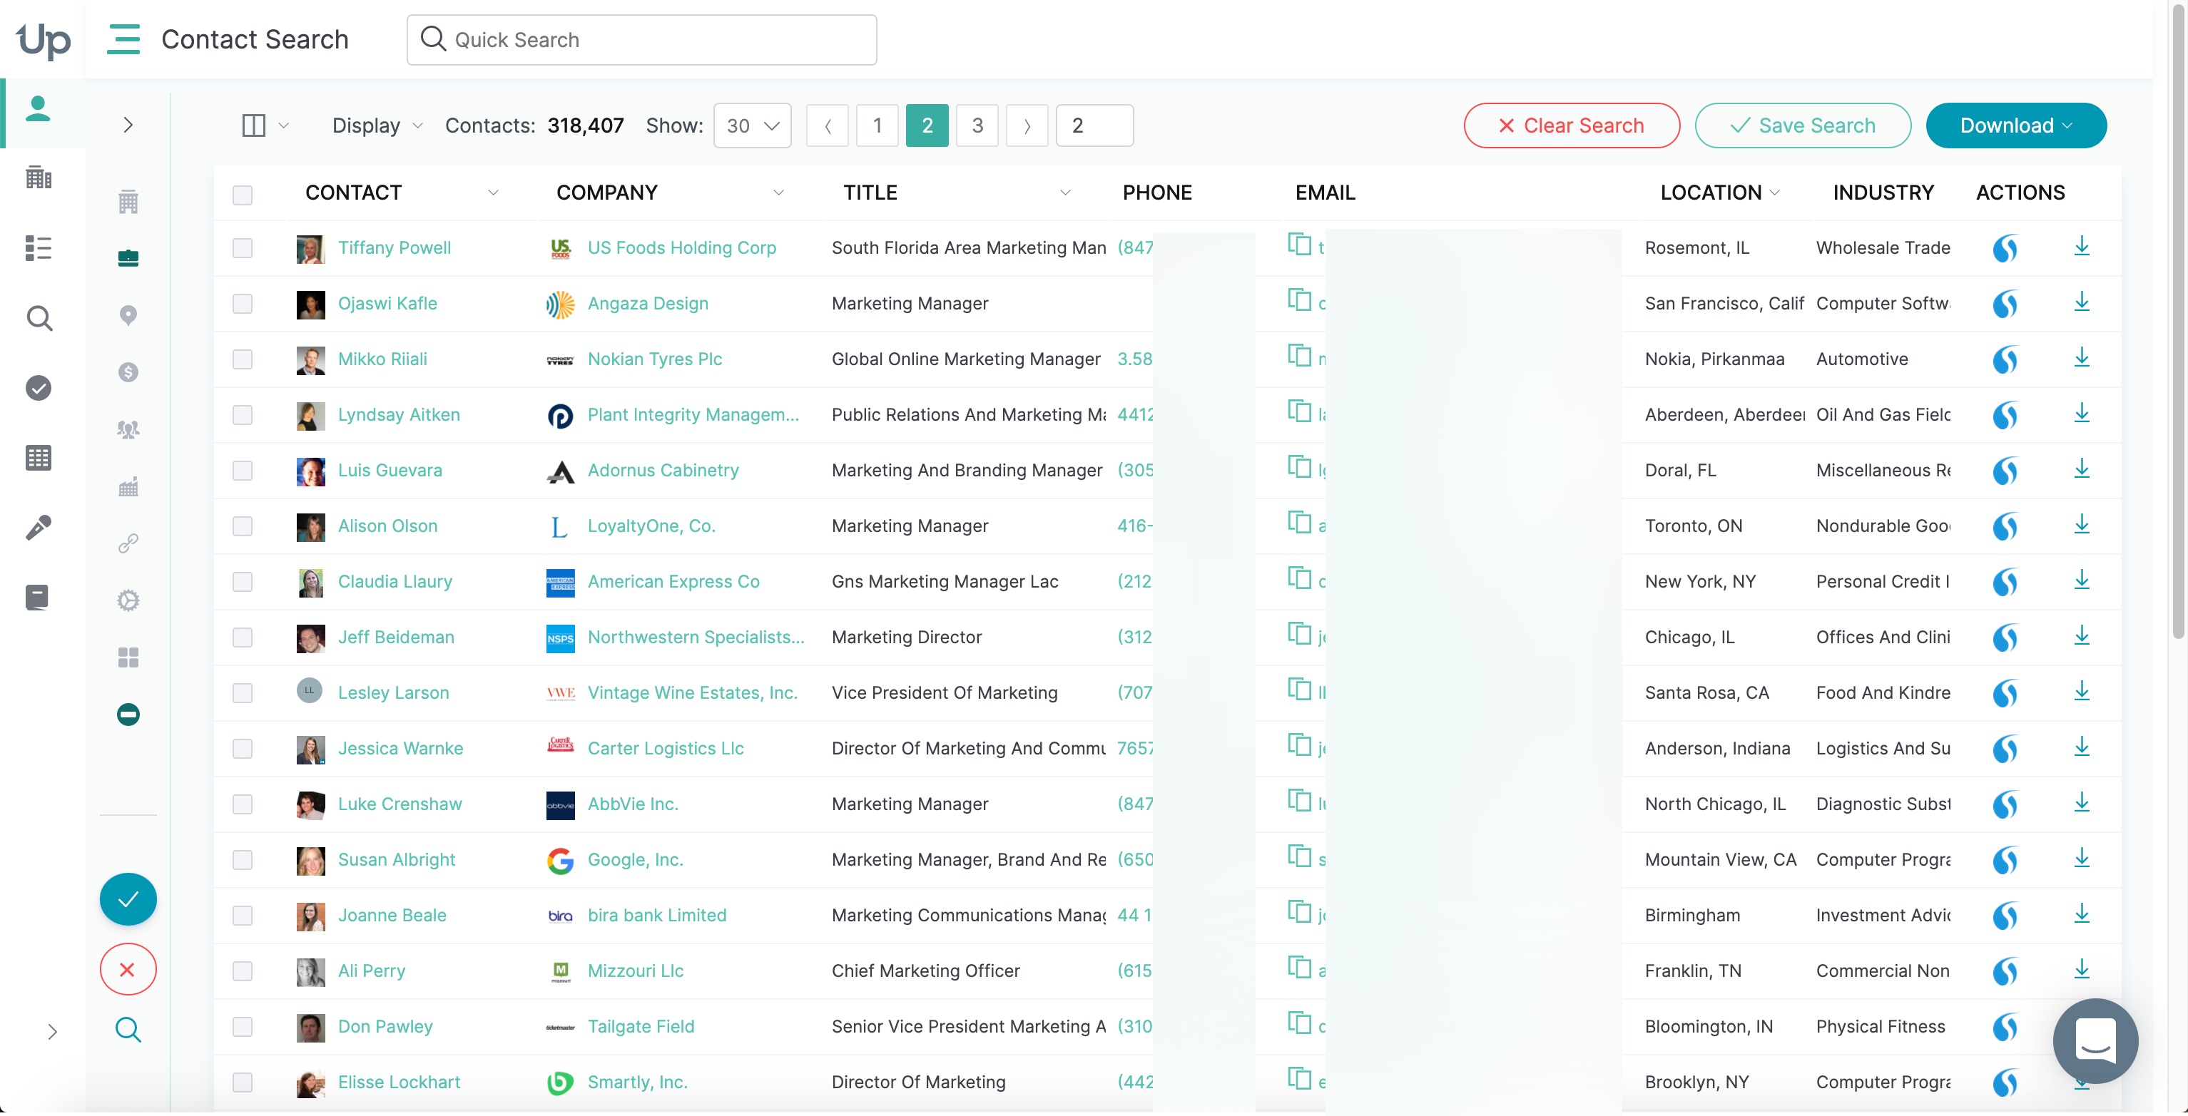Open the Show 30 per page dropdown
Screen dimensions: 2188x1116
click(752, 126)
